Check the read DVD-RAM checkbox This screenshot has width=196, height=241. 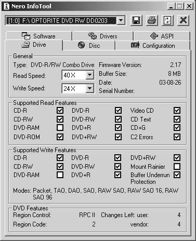point(60,128)
